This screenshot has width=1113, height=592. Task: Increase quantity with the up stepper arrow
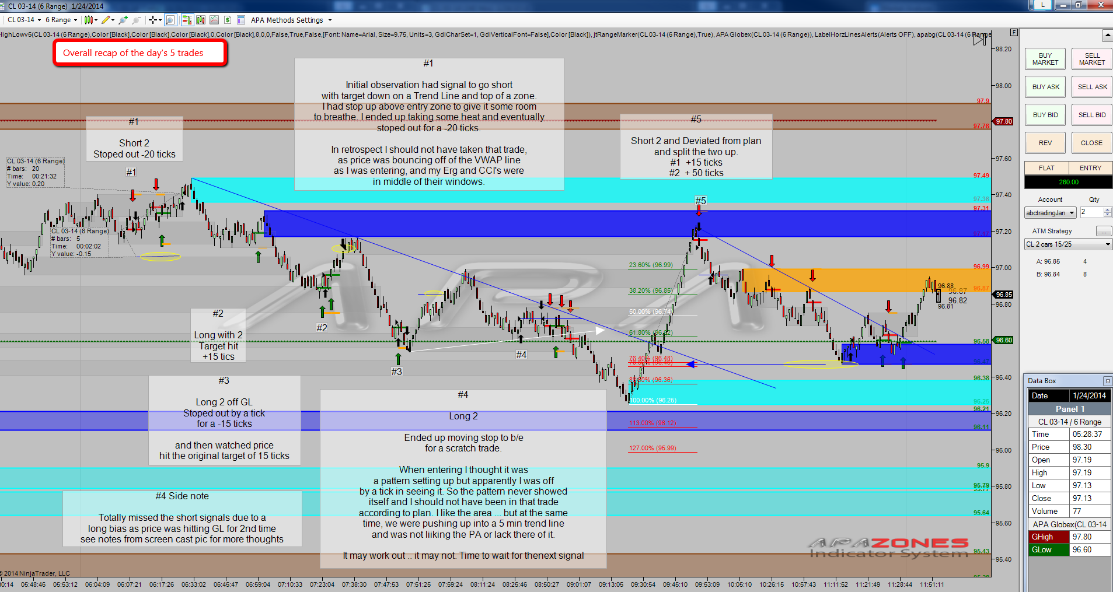pos(1108,210)
